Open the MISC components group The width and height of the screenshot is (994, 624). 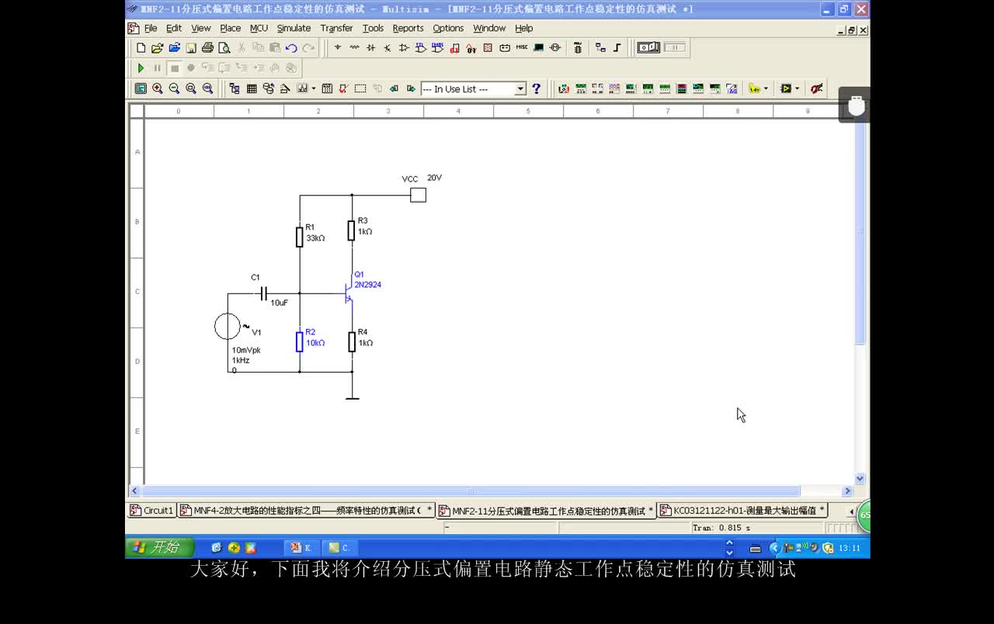pyautogui.click(x=522, y=47)
